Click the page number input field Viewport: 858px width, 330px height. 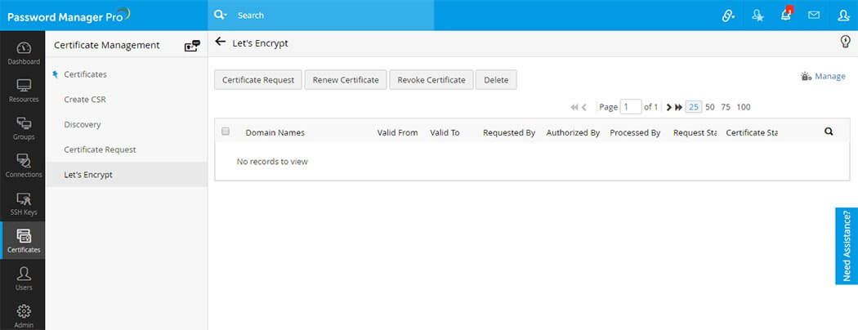(x=631, y=107)
